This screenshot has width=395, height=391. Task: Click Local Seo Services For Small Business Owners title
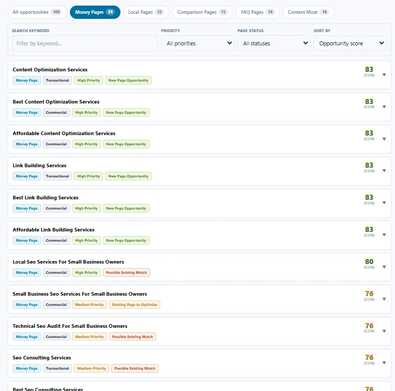(68, 262)
